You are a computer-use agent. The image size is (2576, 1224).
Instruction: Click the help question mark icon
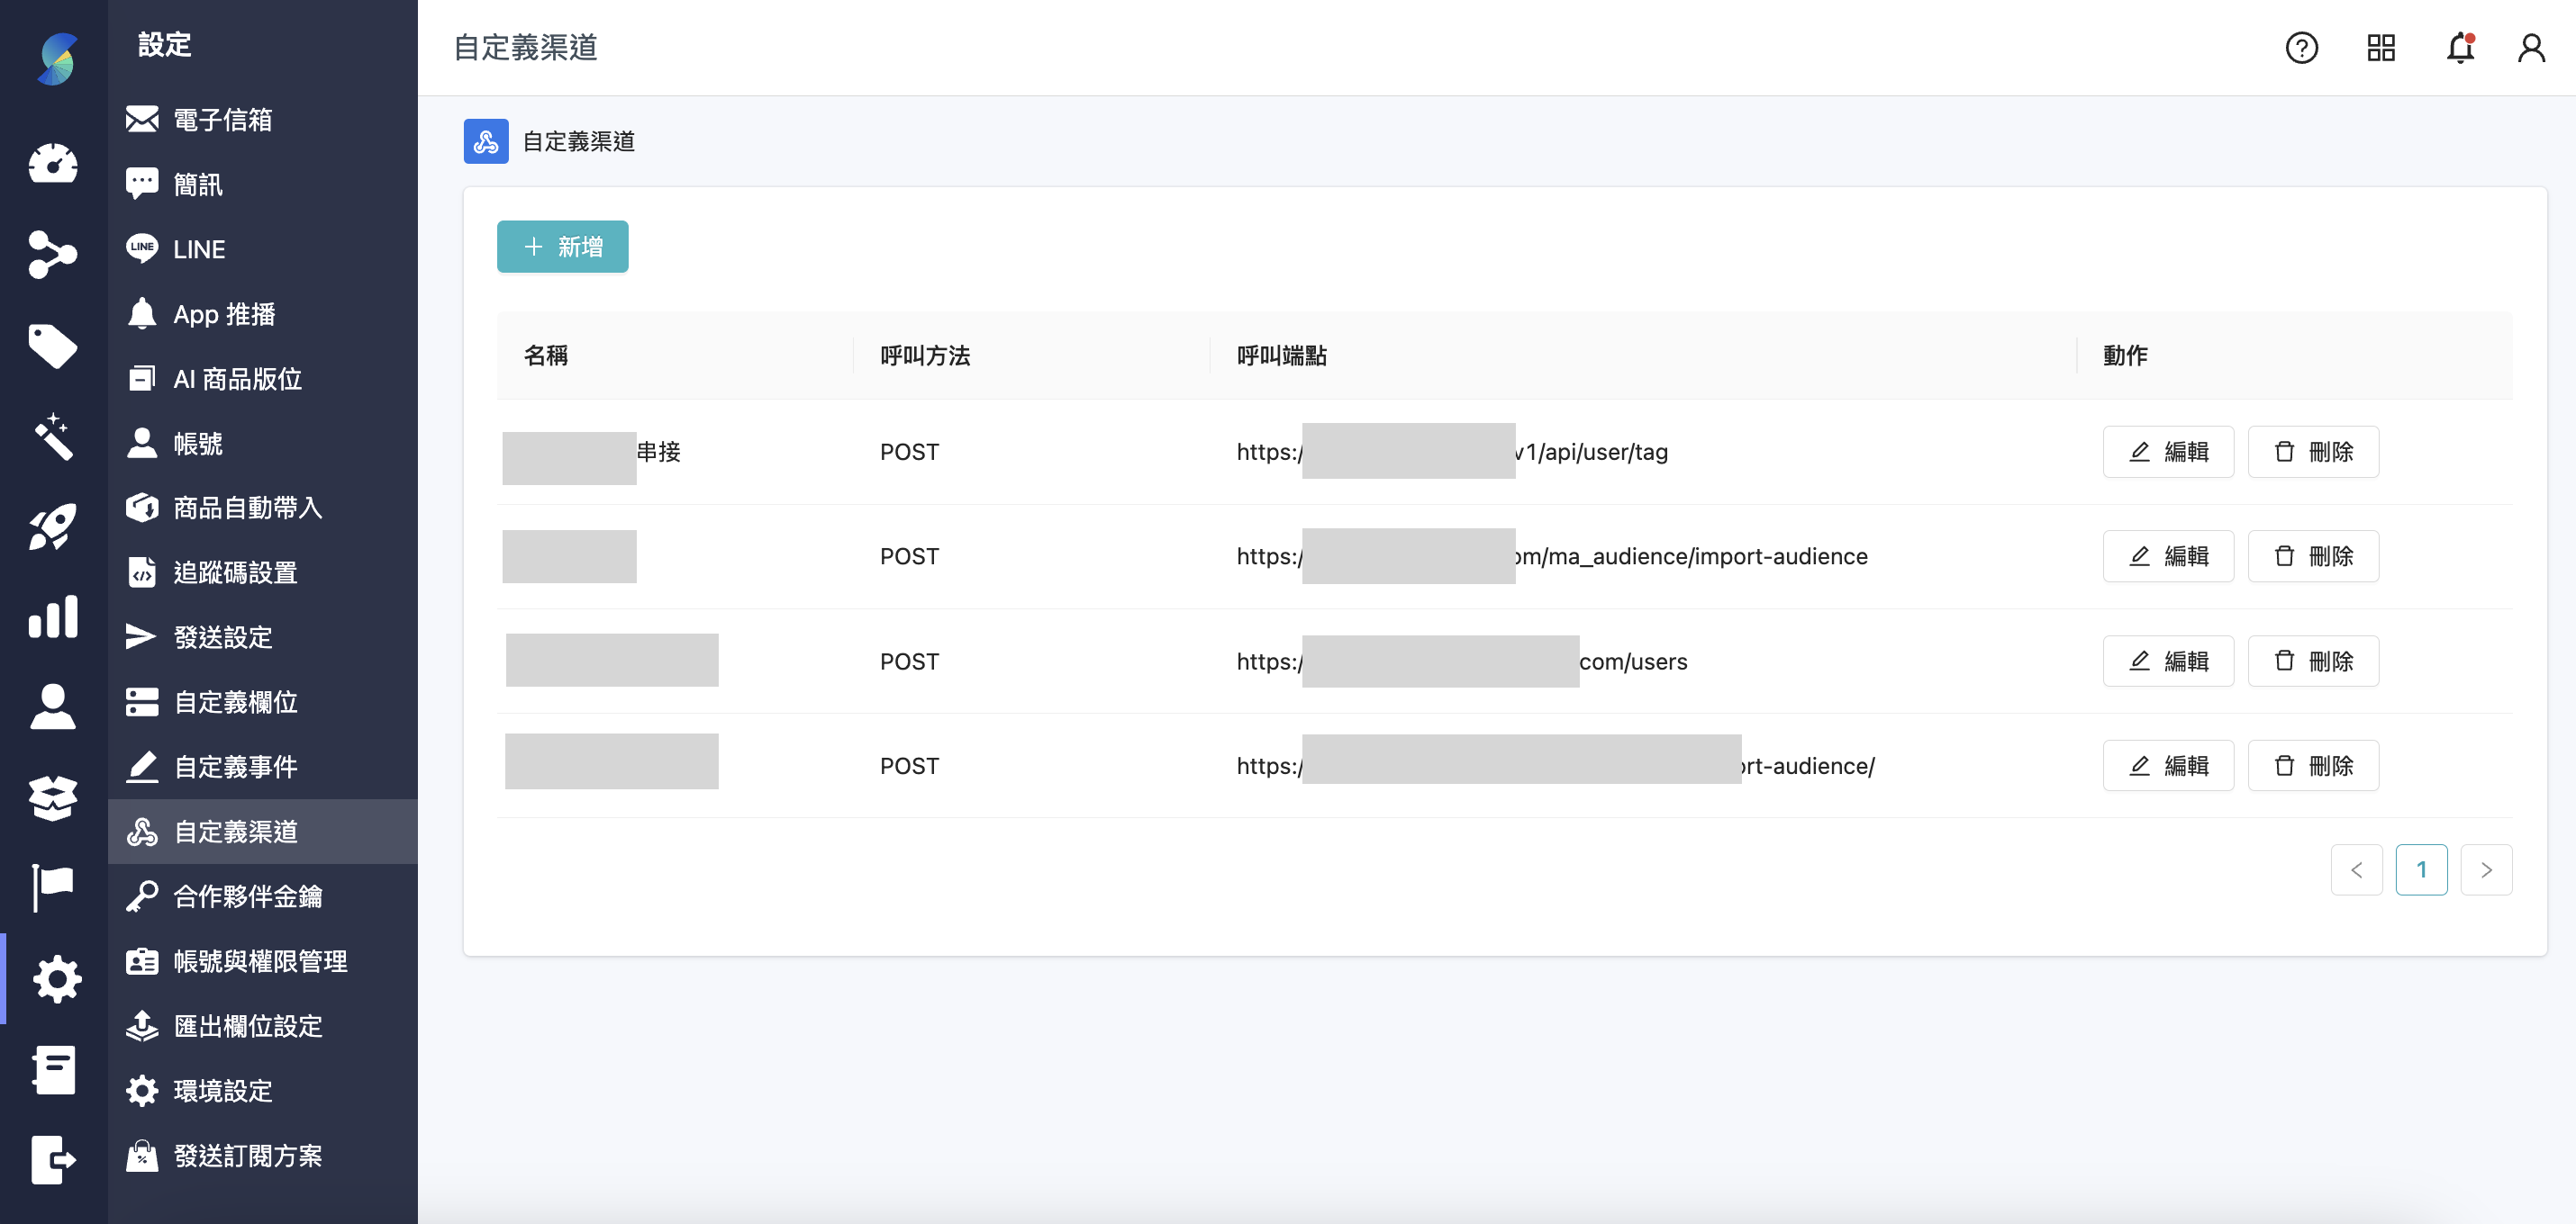pos(2301,47)
